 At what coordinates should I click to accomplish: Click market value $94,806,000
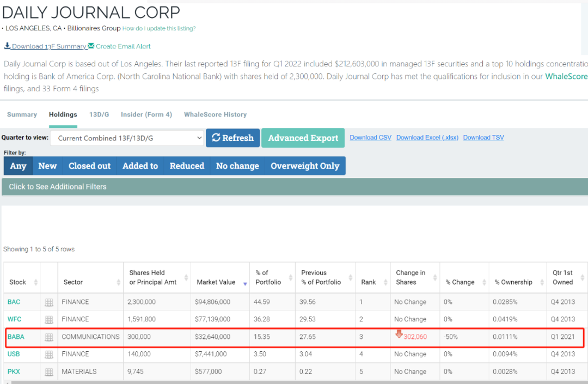213,302
